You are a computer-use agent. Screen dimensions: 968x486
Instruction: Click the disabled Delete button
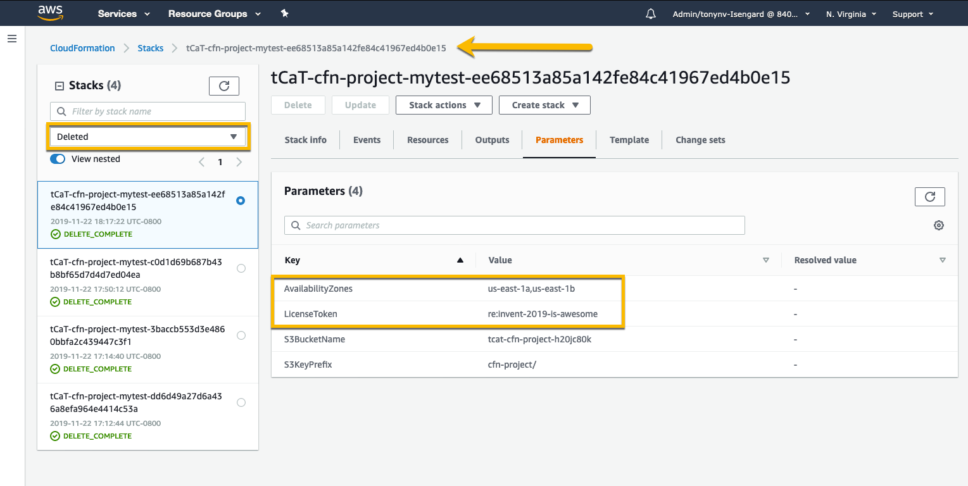pos(298,105)
